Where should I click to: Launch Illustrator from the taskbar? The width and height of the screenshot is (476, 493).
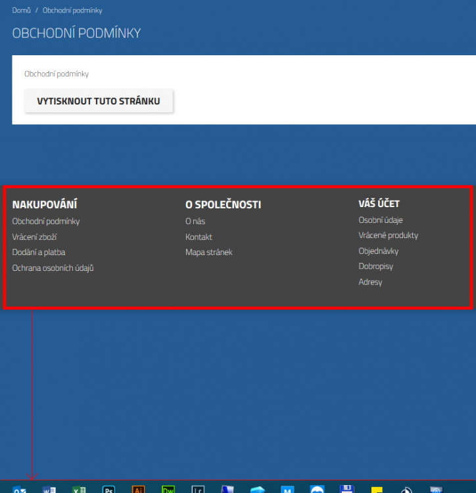click(139, 489)
